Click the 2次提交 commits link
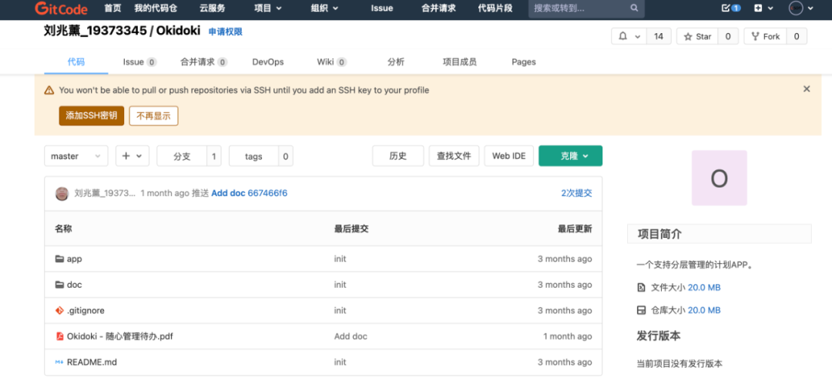Viewport: 832px width, 384px height. point(577,193)
